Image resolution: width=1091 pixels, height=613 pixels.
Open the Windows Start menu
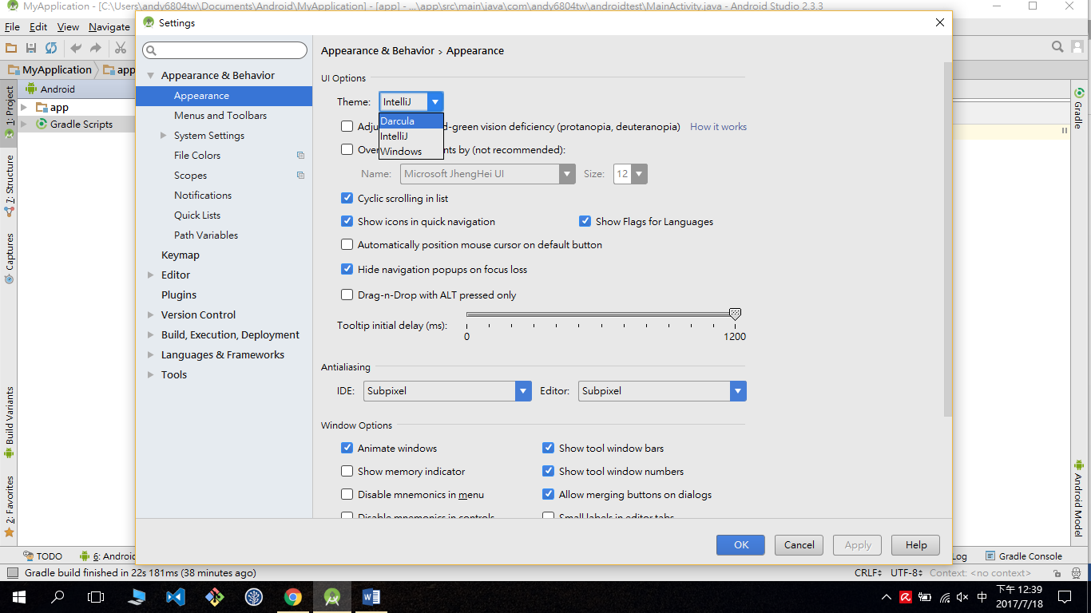(18, 596)
